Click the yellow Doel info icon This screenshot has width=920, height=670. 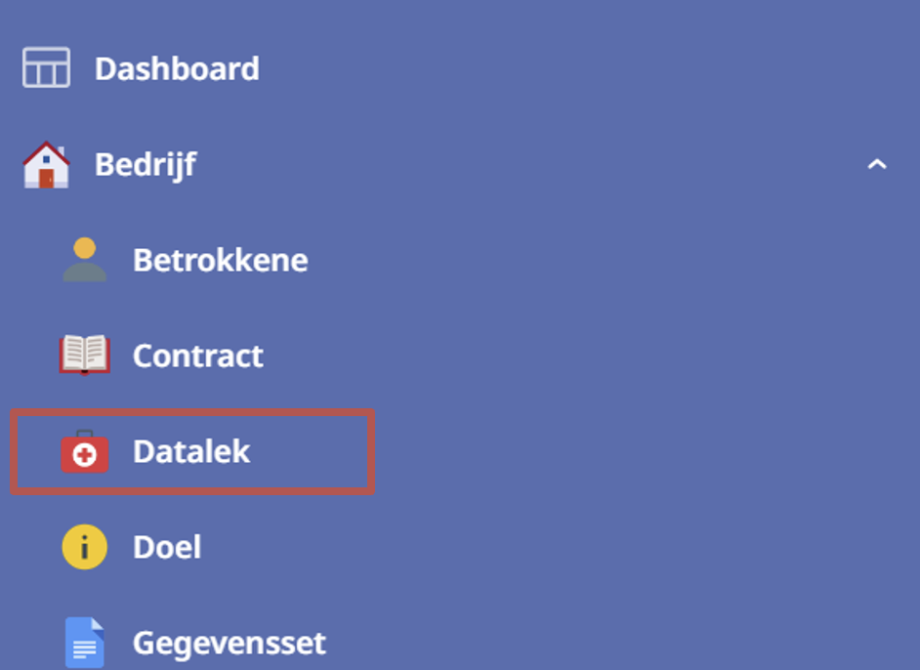[85, 547]
